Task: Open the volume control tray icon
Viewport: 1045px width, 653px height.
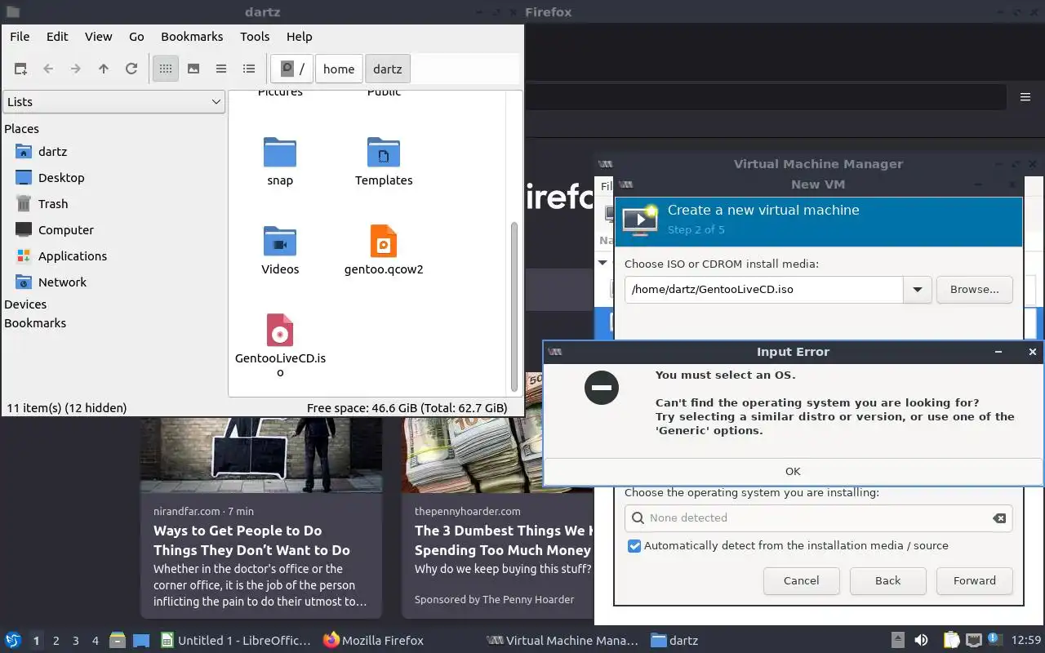Action: point(921,640)
